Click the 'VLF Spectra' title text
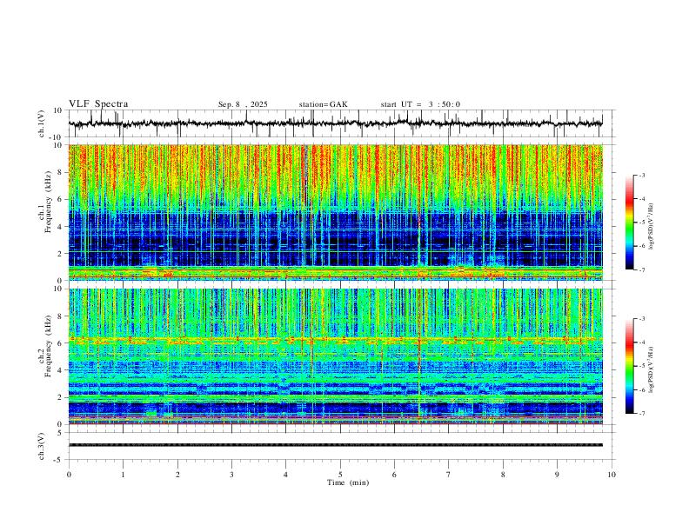This screenshot has height=532, width=689. (x=98, y=104)
